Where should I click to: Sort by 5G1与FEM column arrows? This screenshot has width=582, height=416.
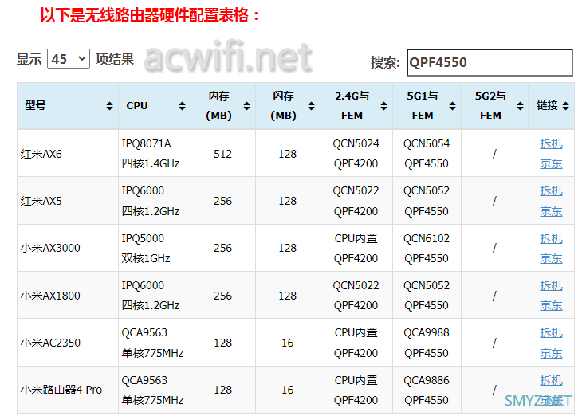point(452,106)
